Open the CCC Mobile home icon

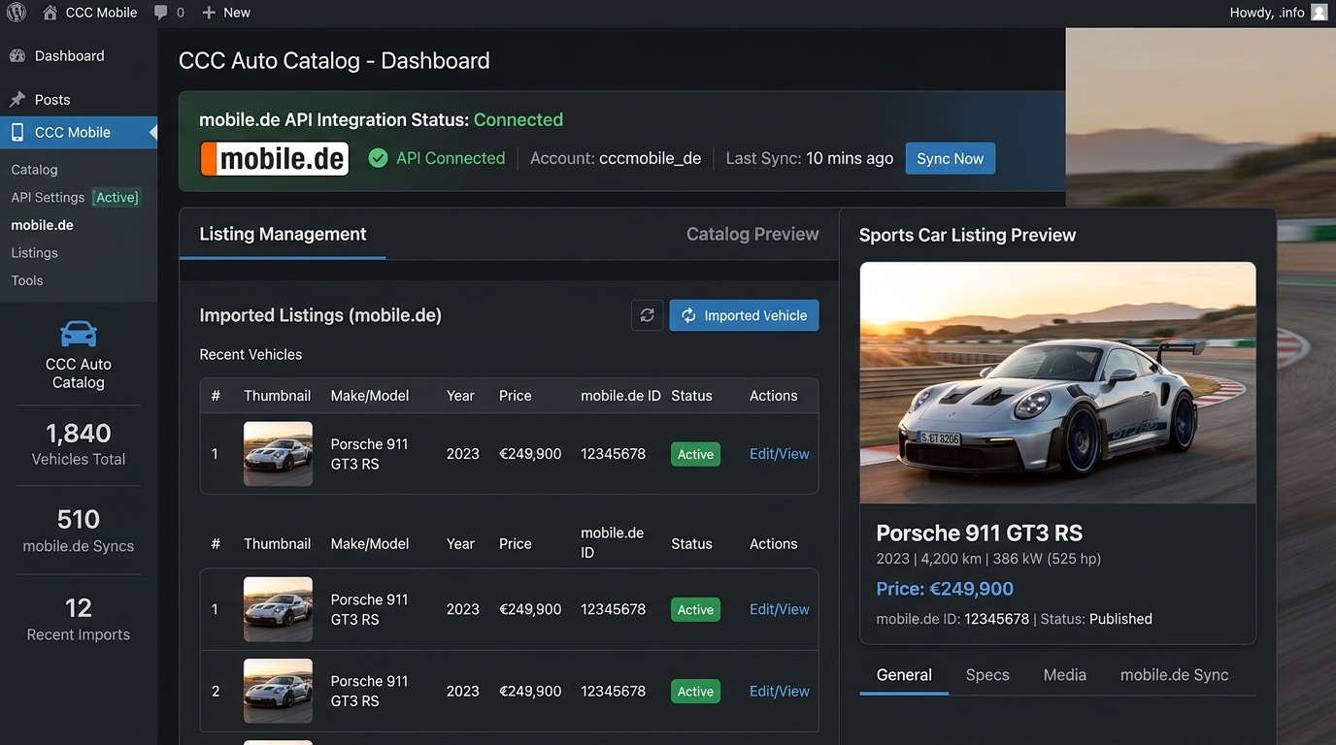(50, 13)
